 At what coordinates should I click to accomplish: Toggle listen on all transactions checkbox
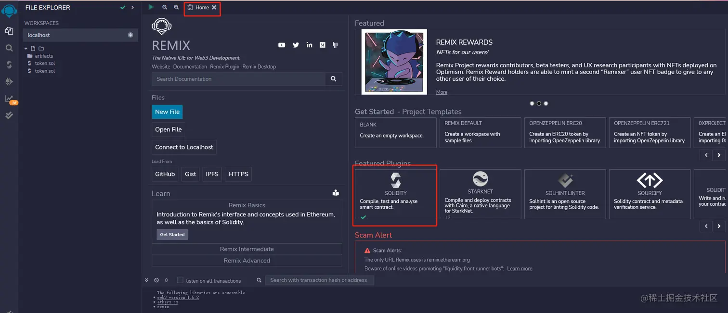(x=180, y=280)
